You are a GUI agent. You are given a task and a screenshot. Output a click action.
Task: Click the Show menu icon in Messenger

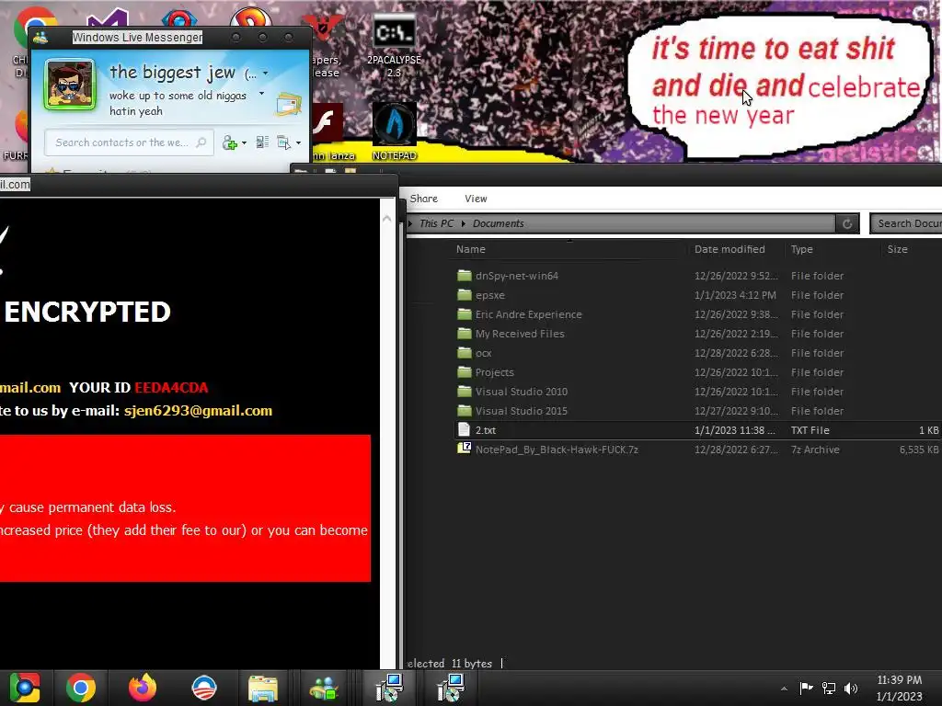click(283, 142)
